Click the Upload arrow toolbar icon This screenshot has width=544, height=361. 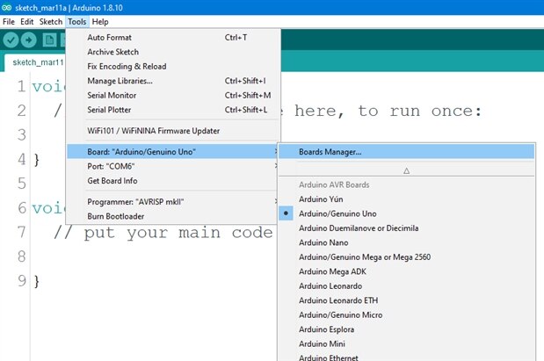coord(28,40)
